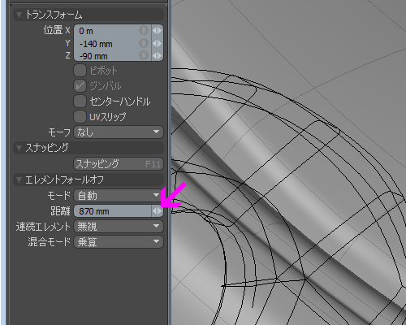
Task: Click the arrow stepper on Position Y field
Action: [157, 43]
